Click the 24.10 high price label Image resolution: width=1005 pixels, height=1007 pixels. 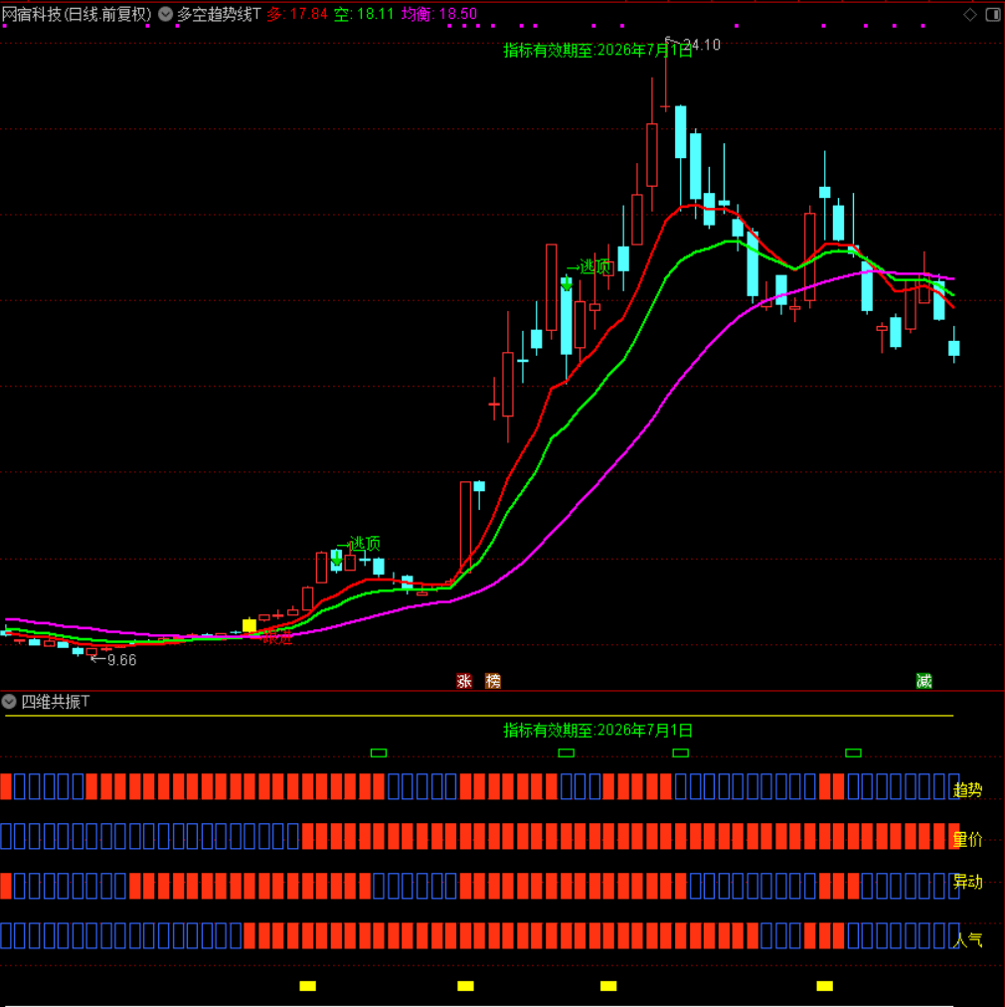click(x=702, y=45)
